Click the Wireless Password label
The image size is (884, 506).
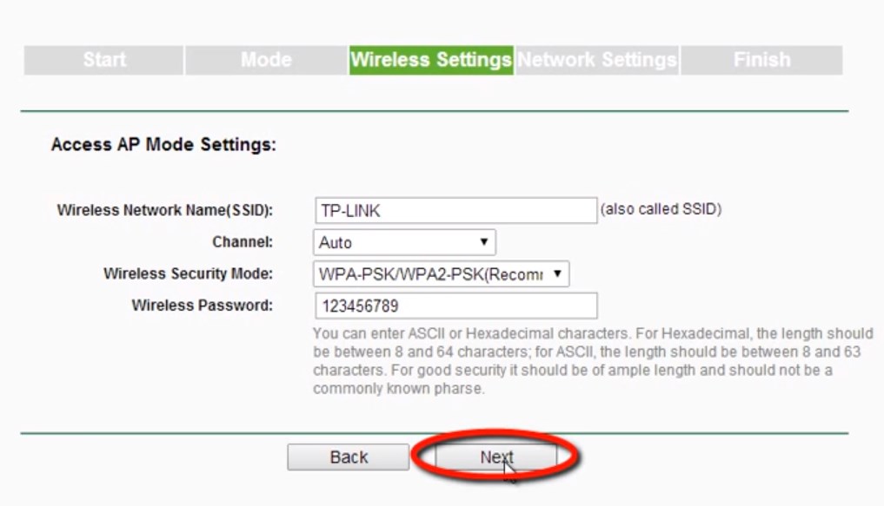click(202, 306)
